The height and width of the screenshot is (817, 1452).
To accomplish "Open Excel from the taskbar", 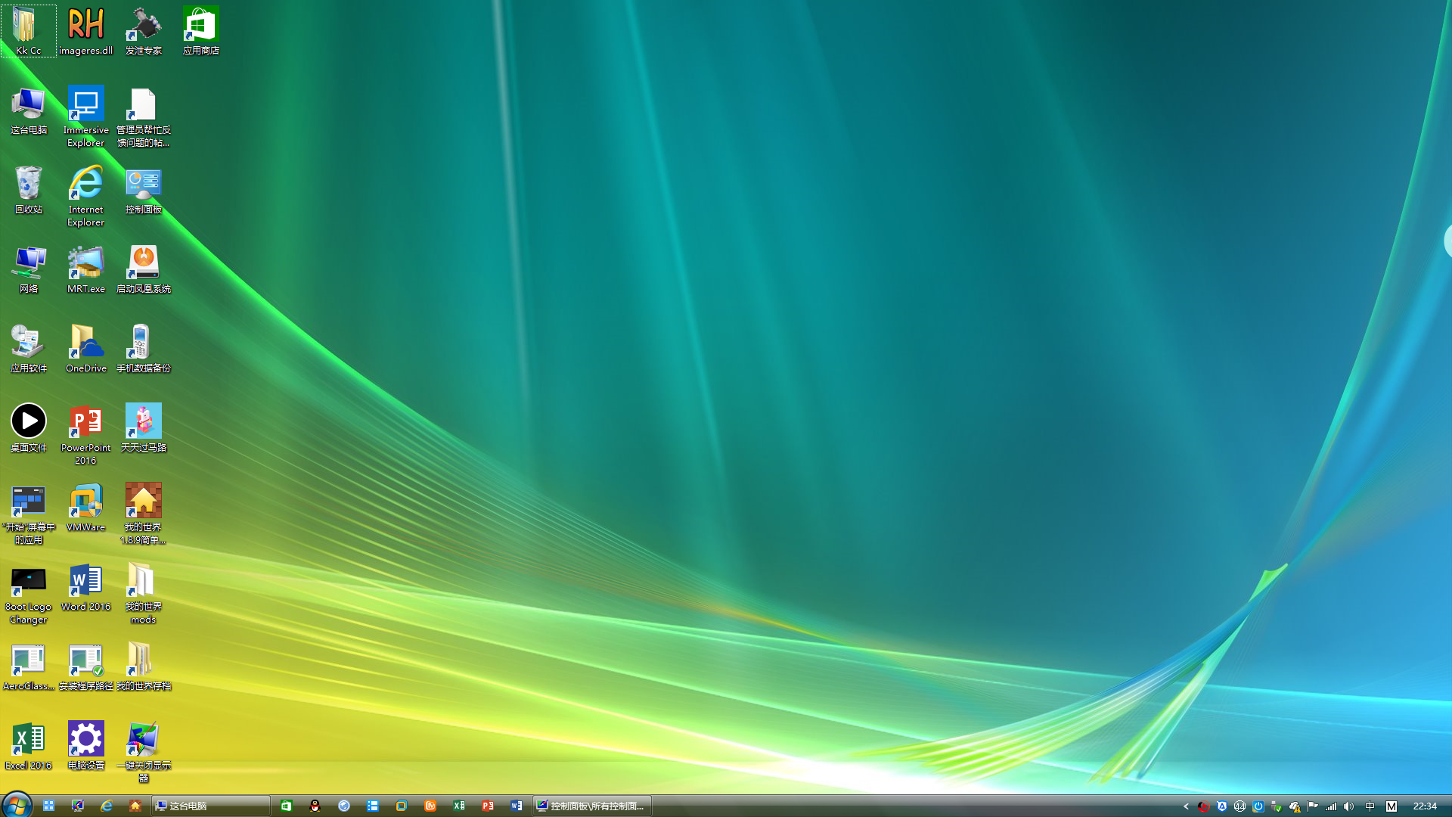I will [x=459, y=806].
